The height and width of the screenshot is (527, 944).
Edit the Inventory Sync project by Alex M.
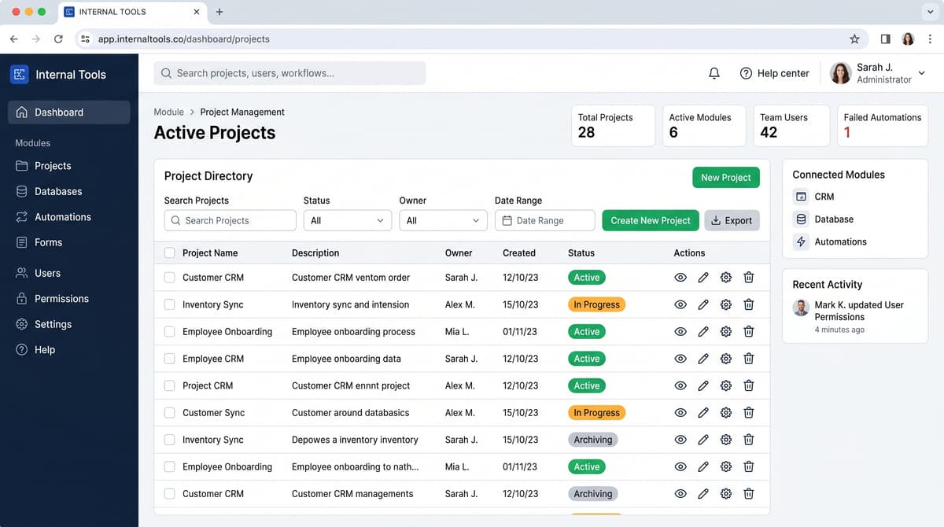click(703, 304)
